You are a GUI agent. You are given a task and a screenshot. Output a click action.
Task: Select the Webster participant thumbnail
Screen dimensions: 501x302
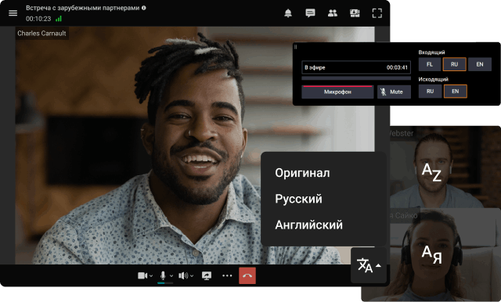click(x=445, y=167)
